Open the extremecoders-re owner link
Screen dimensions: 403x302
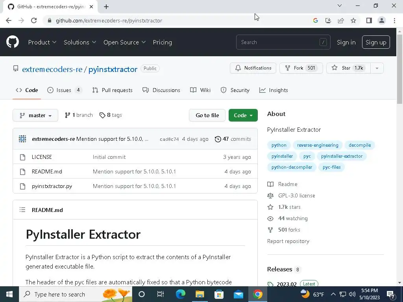[52, 69]
